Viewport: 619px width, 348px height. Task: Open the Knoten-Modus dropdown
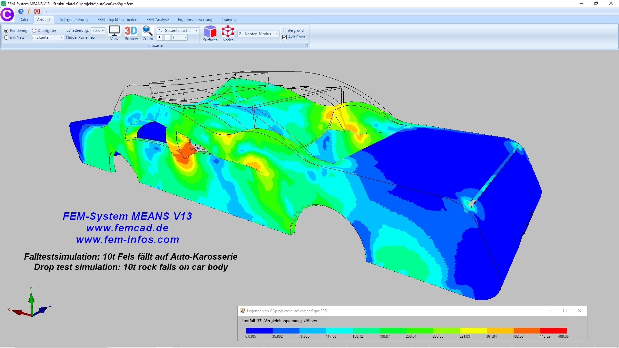[x=276, y=34]
